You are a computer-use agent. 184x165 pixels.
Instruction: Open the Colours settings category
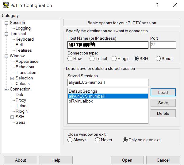pos(23,83)
